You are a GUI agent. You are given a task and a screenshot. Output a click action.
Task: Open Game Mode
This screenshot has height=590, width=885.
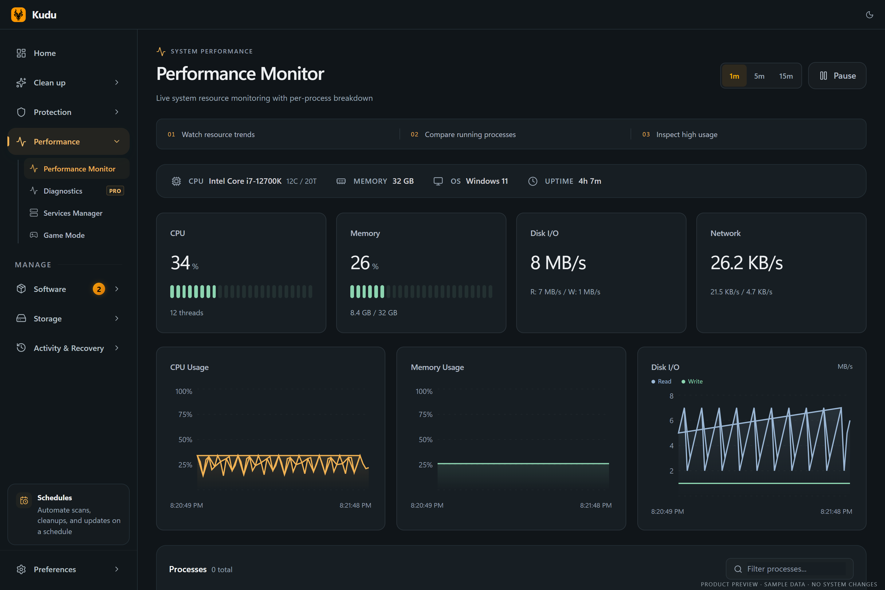click(x=77, y=235)
